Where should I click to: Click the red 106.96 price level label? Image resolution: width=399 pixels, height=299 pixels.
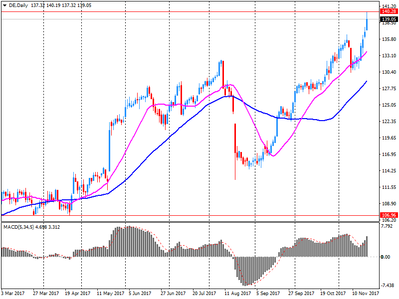[389, 215]
